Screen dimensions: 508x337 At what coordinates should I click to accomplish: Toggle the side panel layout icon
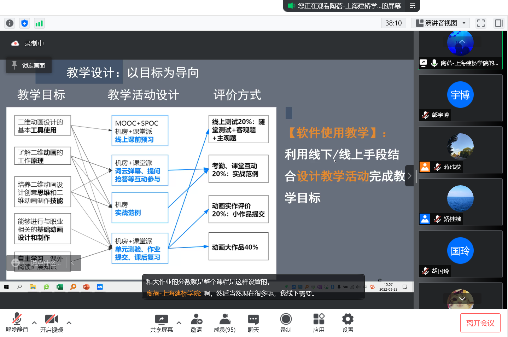pos(498,23)
